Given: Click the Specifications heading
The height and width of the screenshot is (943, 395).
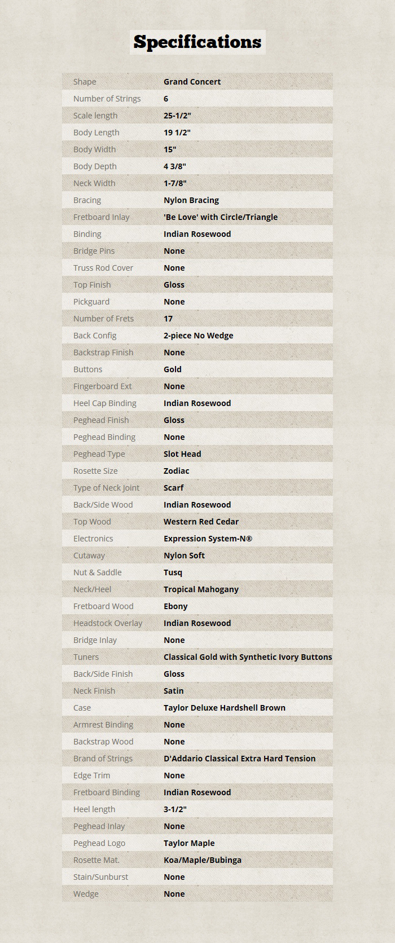Looking at the screenshot, I should (197, 42).
